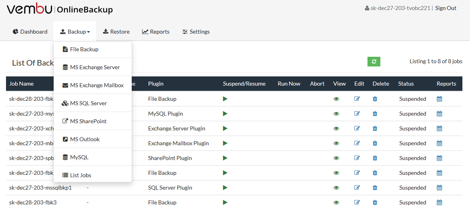
Task: Select MS Exchange Mailbox menu entry
Action: [92, 85]
